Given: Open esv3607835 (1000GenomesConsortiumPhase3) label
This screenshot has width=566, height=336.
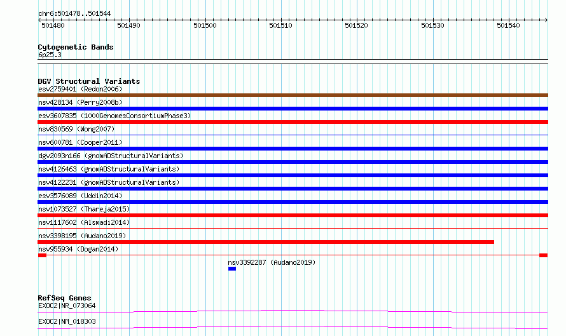Looking at the screenshot, I should click(x=114, y=116).
